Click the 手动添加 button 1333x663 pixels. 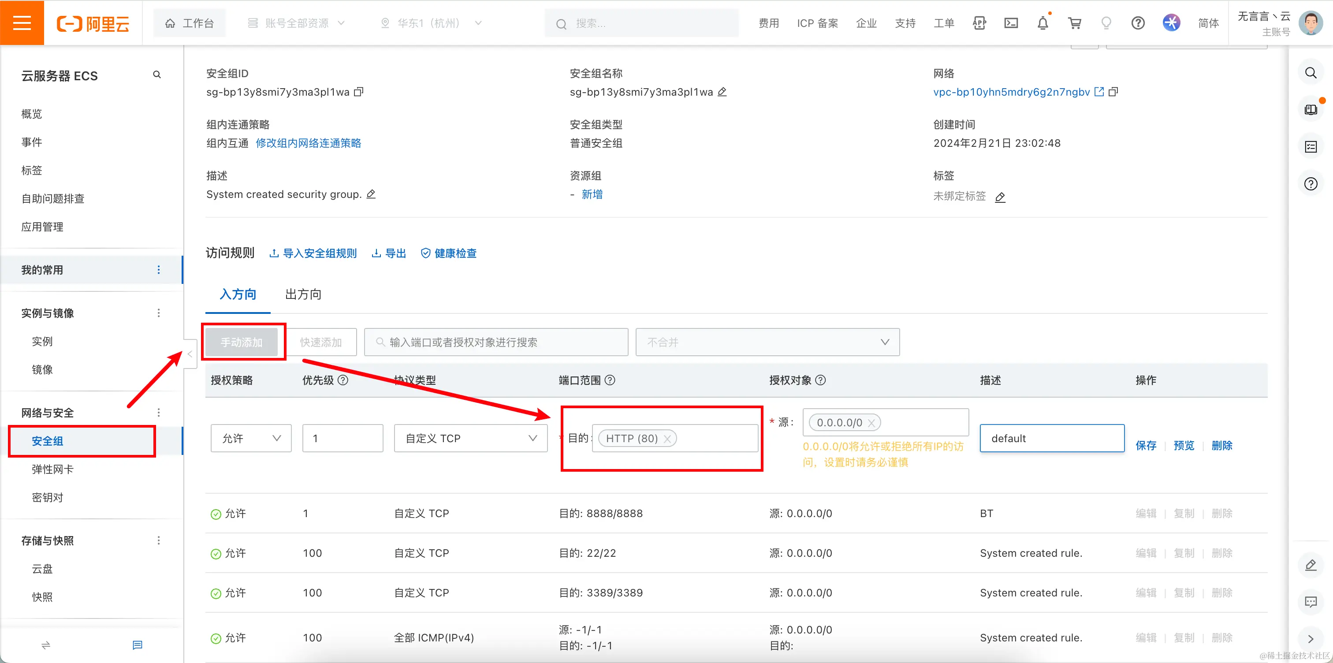[242, 342]
